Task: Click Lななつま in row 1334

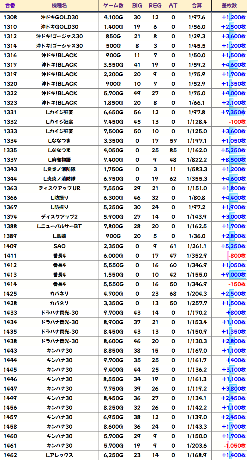Action: click(x=59, y=141)
